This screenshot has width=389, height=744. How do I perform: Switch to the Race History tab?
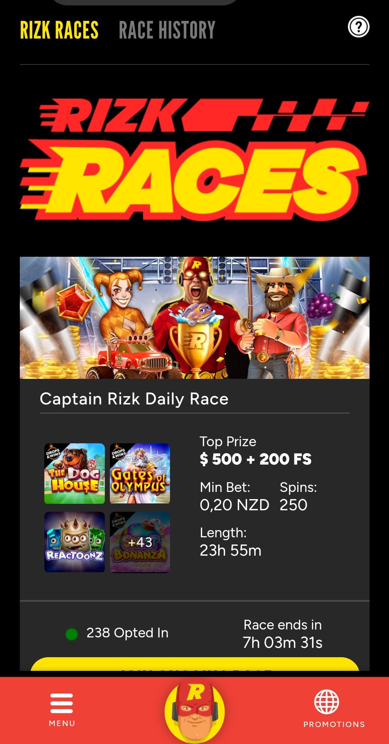pyautogui.click(x=167, y=30)
